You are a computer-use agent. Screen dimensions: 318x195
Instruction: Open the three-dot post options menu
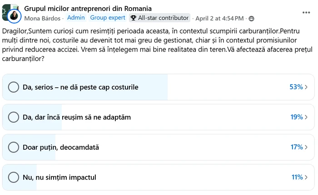pos(306,12)
